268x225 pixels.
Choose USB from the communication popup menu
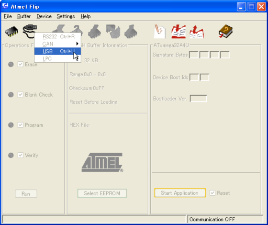tap(57, 51)
